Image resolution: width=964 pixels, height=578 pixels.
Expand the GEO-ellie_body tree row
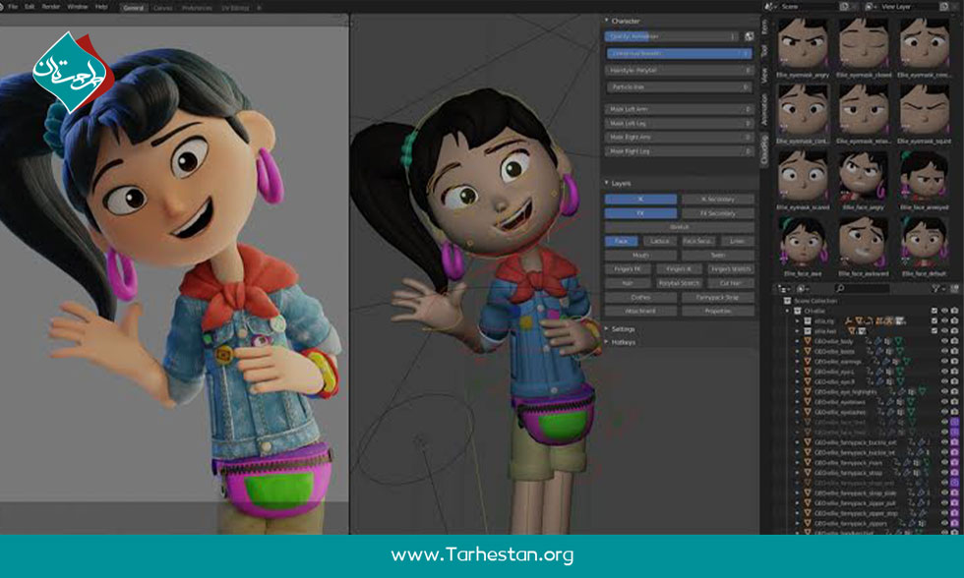[798, 341]
